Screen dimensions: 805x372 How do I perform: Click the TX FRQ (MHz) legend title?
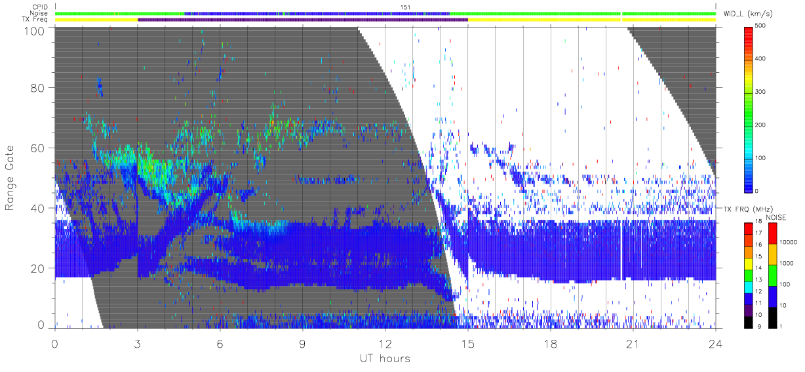point(747,209)
